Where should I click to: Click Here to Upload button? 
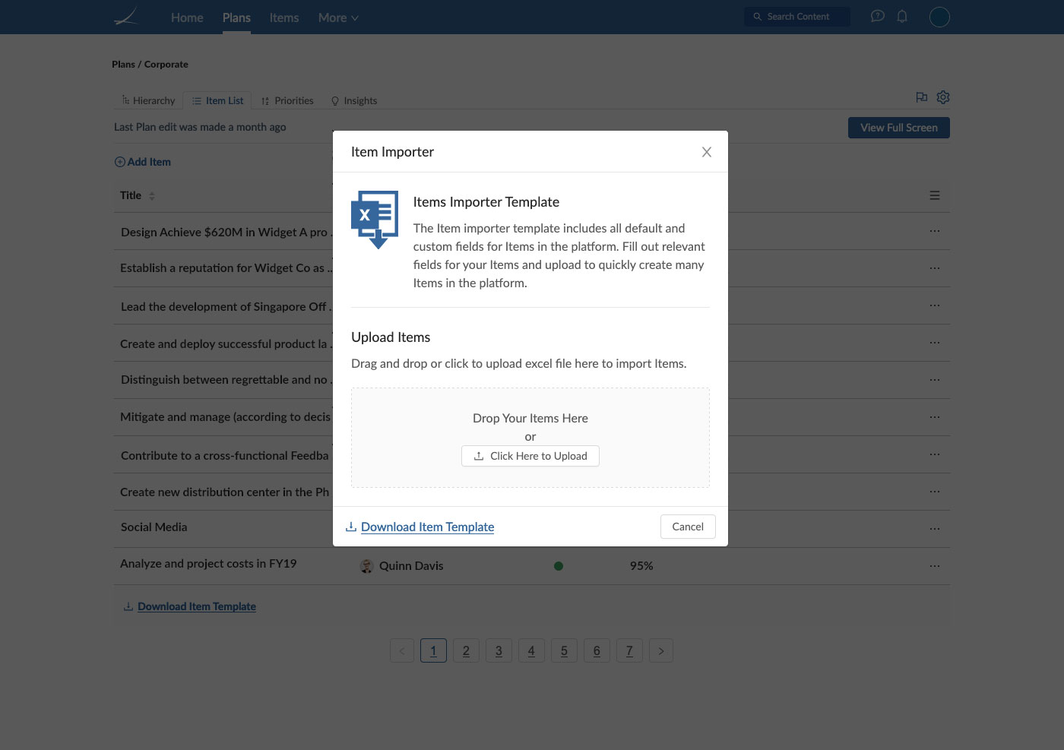pyautogui.click(x=530, y=456)
